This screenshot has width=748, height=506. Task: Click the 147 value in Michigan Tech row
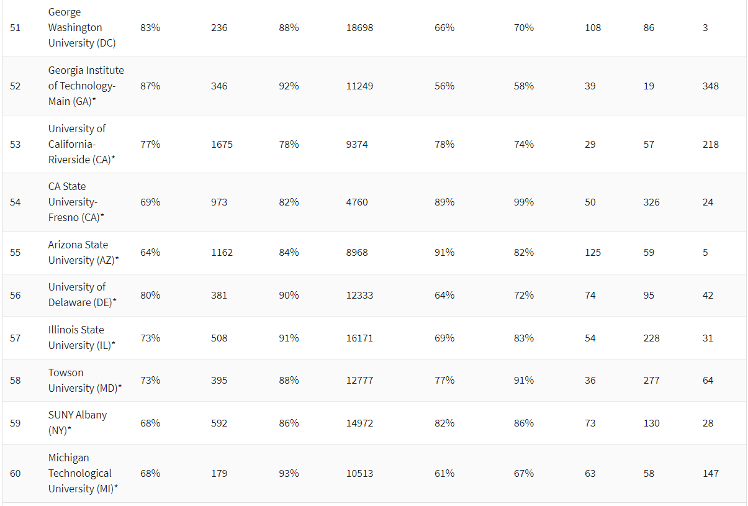[710, 474]
